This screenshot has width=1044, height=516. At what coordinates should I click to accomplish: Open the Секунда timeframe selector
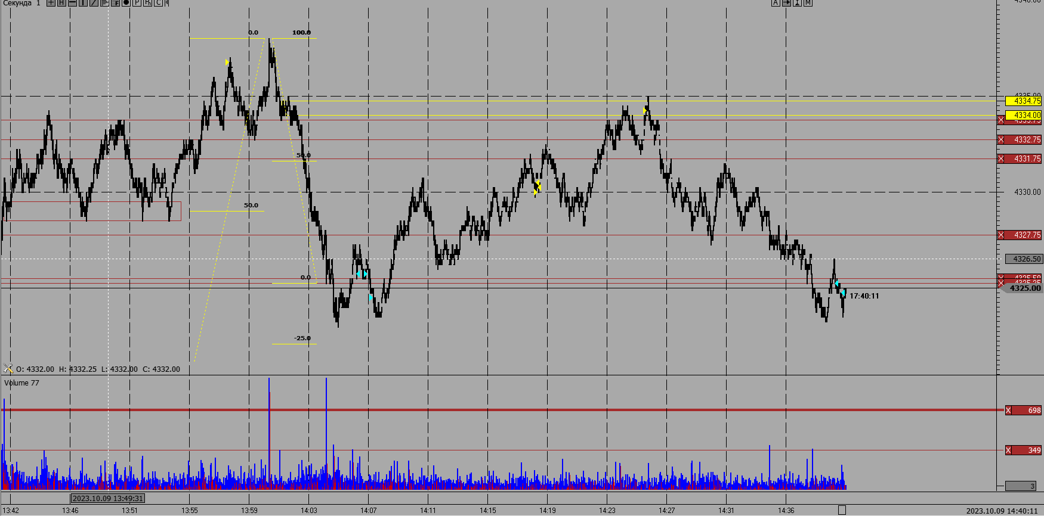pos(17,3)
